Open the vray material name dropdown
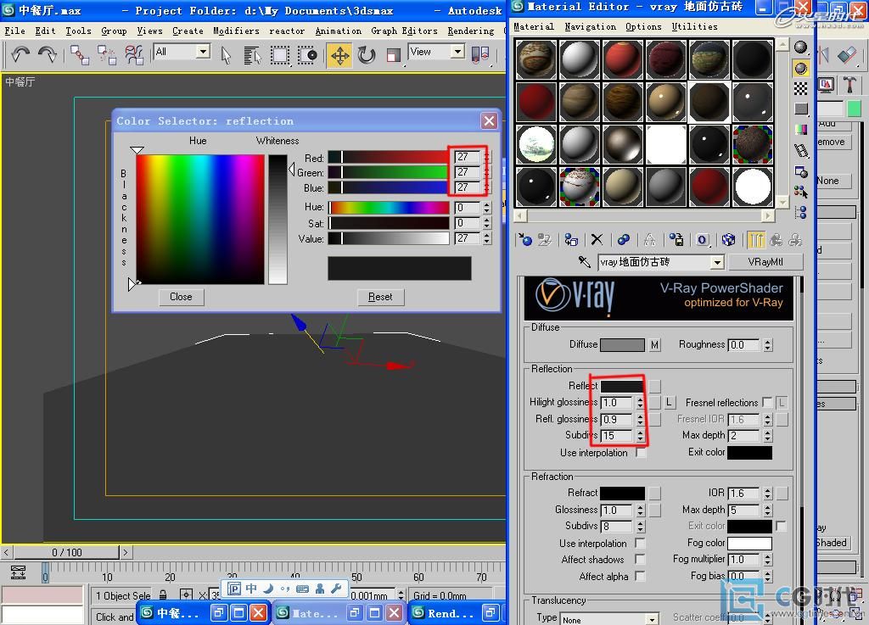The width and height of the screenshot is (869, 625). click(717, 262)
